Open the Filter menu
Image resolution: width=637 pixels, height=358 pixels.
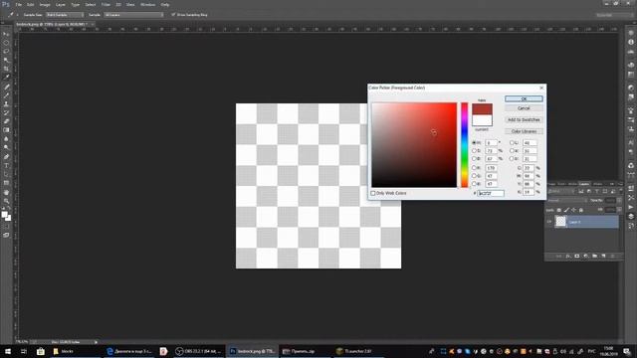pos(106,4)
